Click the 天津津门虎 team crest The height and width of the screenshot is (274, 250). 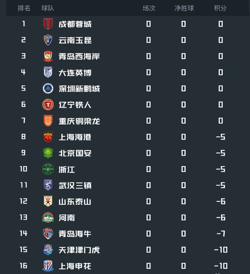48,250
